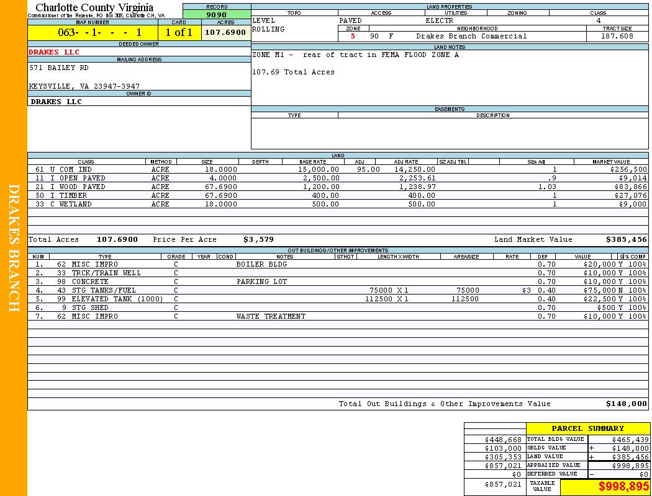The height and width of the screenshot is (496, 652).
Task: Click the red zone number 5
Action: tap(353, 36)
